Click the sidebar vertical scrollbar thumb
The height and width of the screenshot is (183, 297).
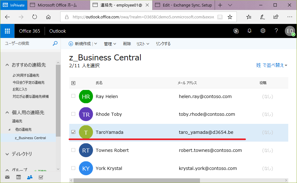point(58,101)
